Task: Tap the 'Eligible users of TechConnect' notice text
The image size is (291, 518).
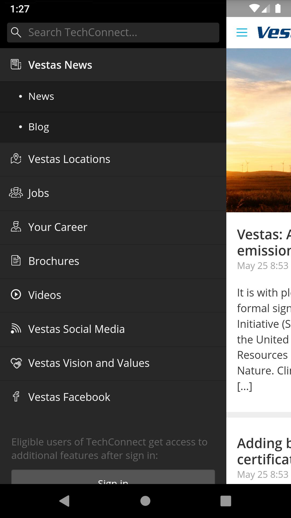Action: pyautogui.click(x=109, y=449)
